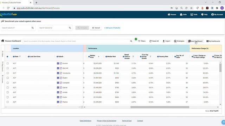Click magnifier in Search Suburb #2 field
Screen dimensions: 225x126
(70, 28)
